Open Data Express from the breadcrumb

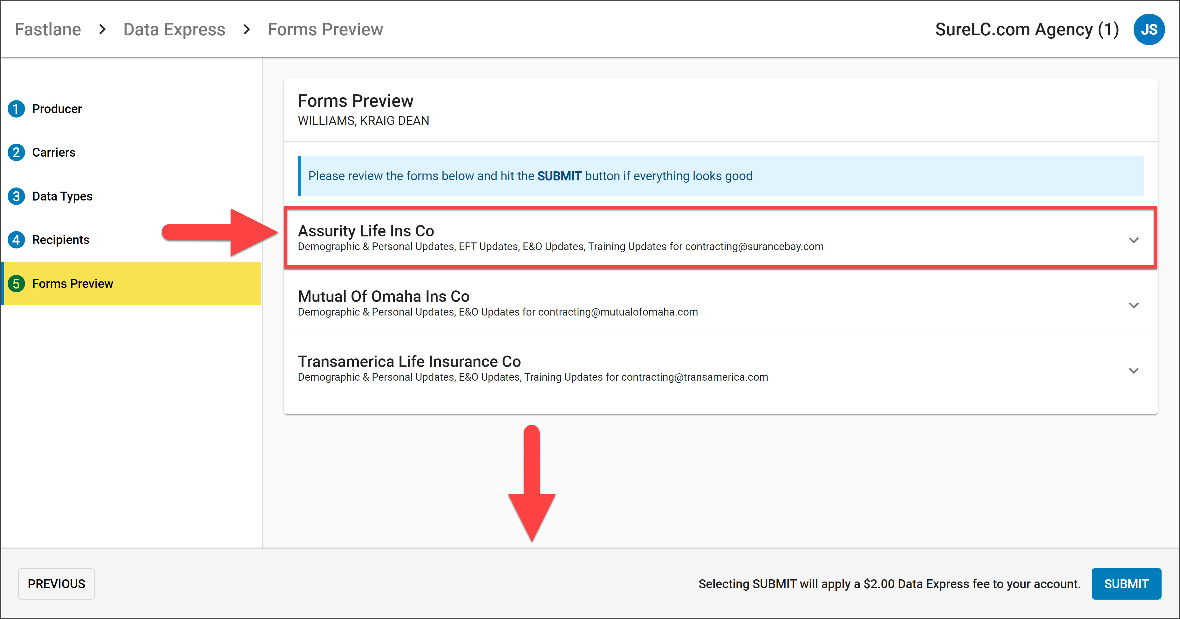(174, 29)
